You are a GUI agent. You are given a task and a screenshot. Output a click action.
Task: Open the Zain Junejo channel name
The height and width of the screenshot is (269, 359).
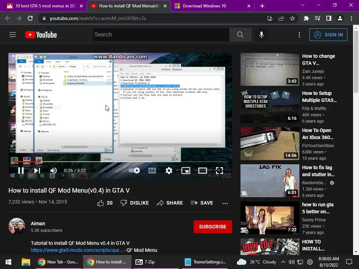tap(313, 71)
